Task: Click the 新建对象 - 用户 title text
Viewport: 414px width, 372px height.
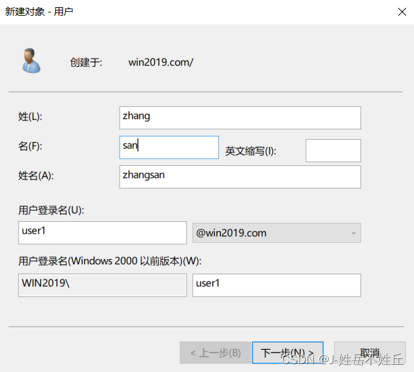Action: point(39,12)
